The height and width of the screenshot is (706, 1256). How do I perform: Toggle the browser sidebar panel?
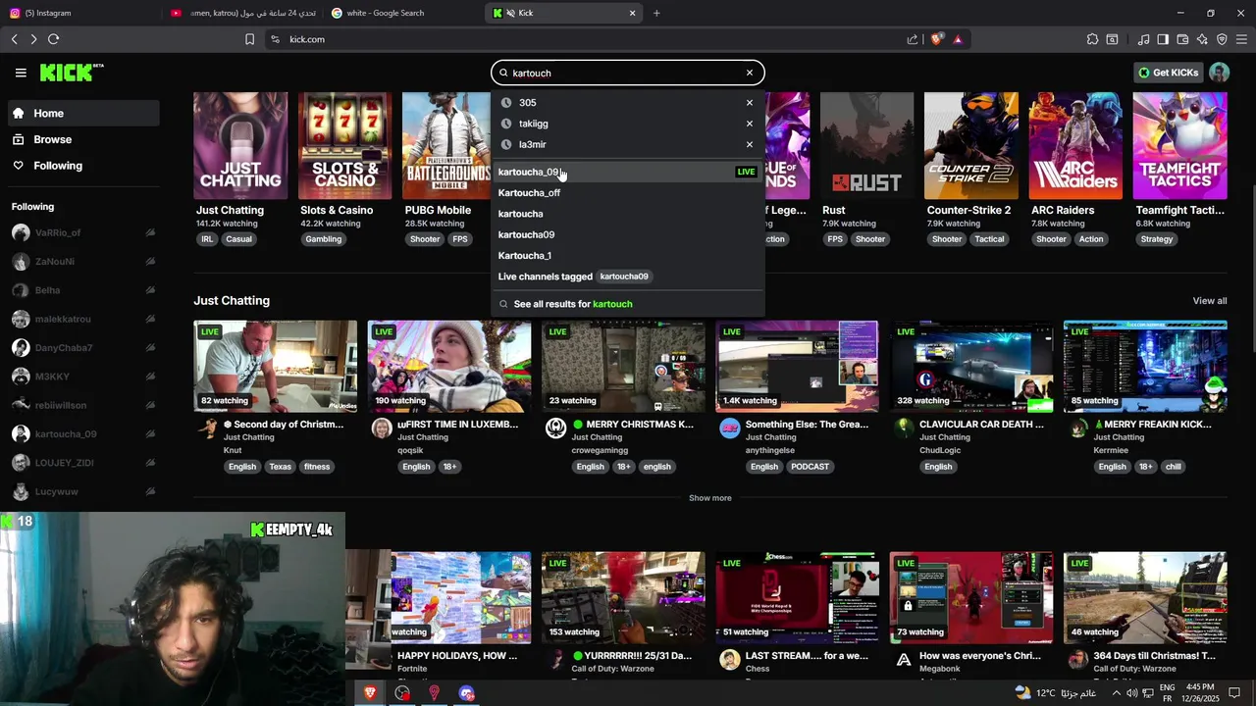pos(1163,39)
